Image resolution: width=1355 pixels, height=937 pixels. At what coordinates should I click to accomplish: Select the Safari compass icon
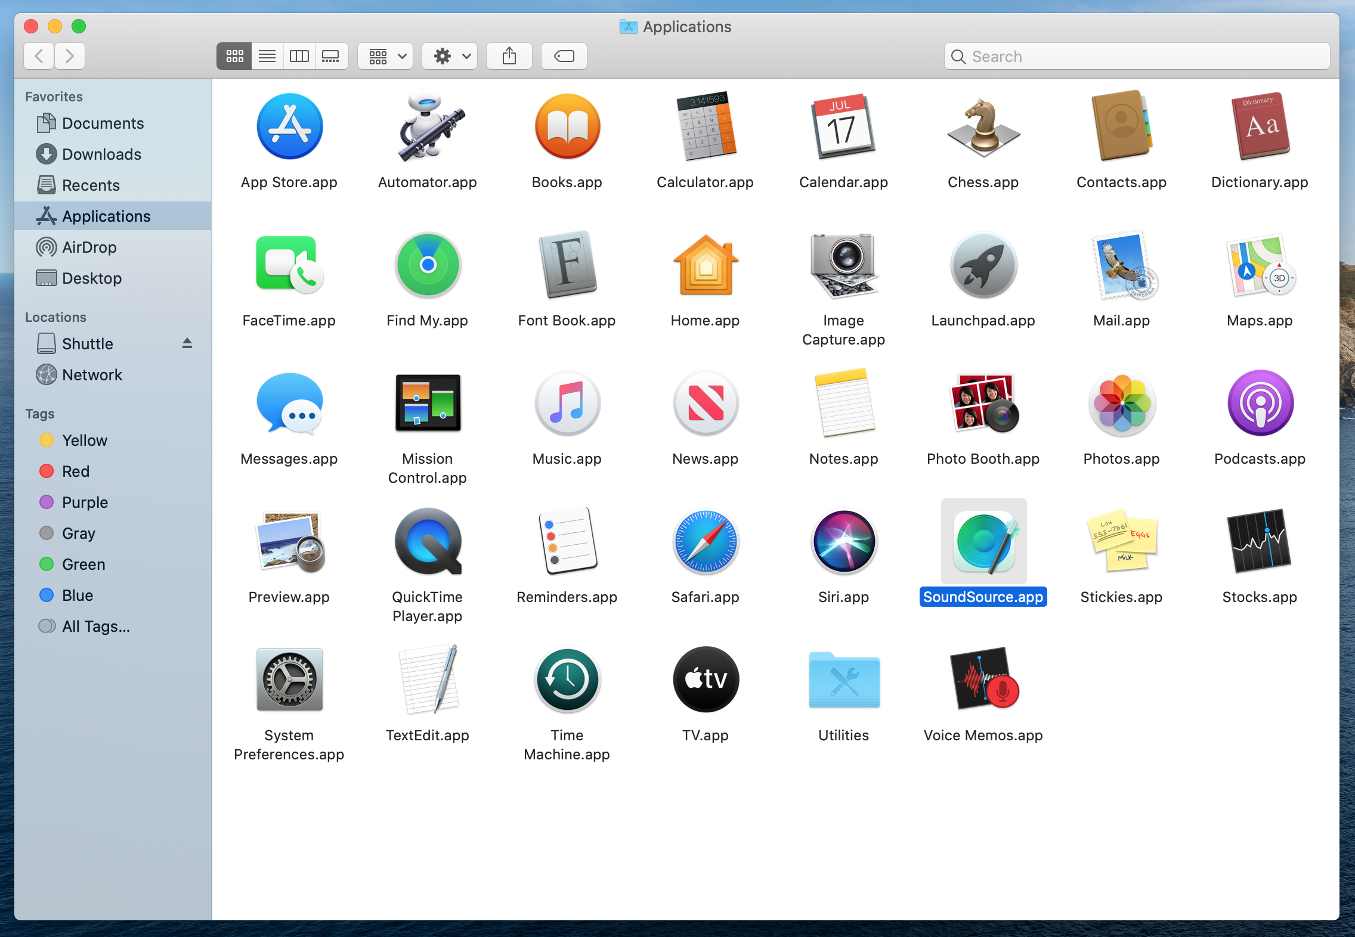[x=706, y=541]
